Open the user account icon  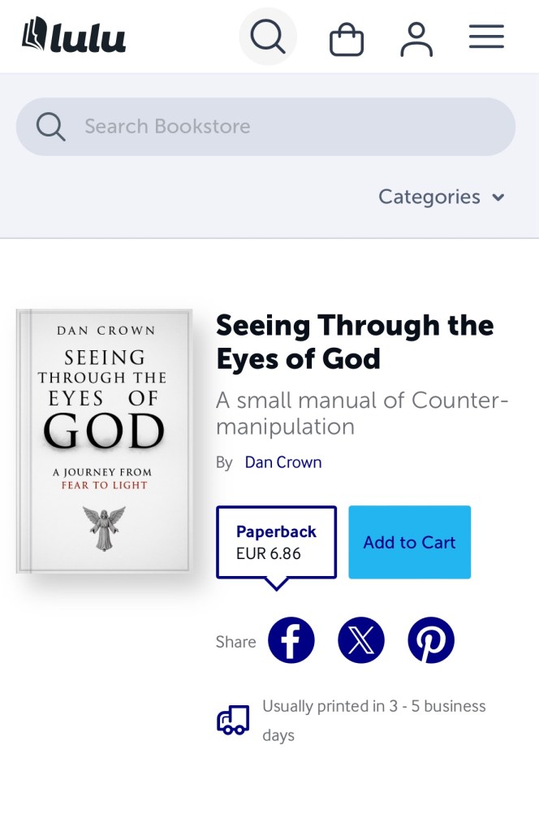pyautogui.click(x=416, y=38)
